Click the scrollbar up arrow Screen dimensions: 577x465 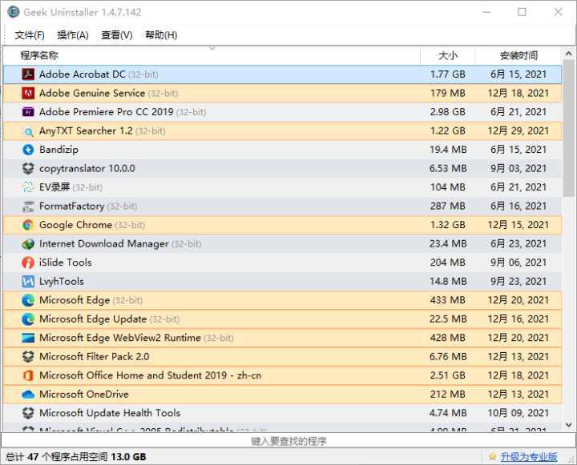click(568, 54)
